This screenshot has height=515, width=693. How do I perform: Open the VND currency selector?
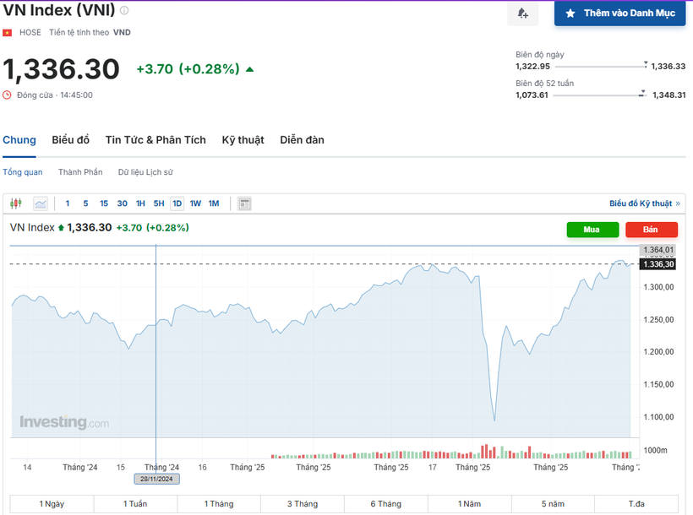(120, 31)
